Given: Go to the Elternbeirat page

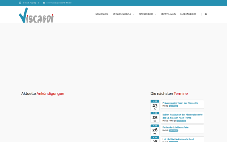Looking at the screenshot, I should tap(188, 14).
